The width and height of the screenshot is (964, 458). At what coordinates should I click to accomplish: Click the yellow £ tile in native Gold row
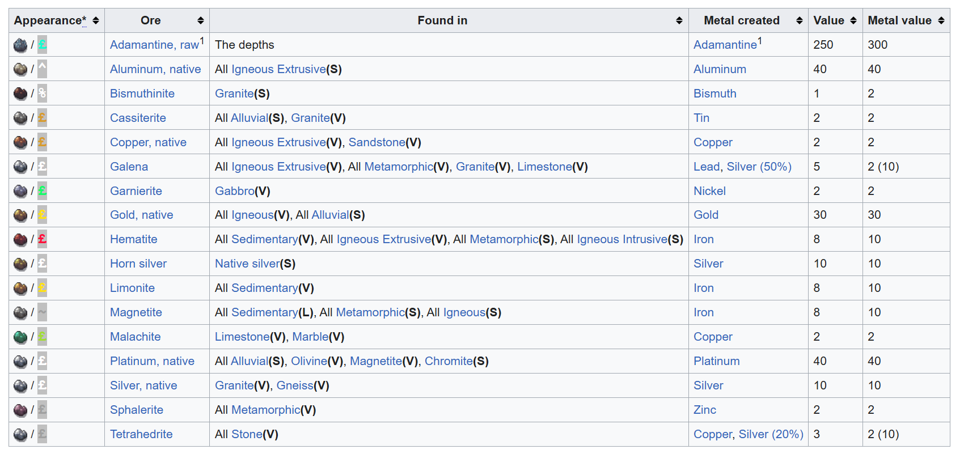42,215
